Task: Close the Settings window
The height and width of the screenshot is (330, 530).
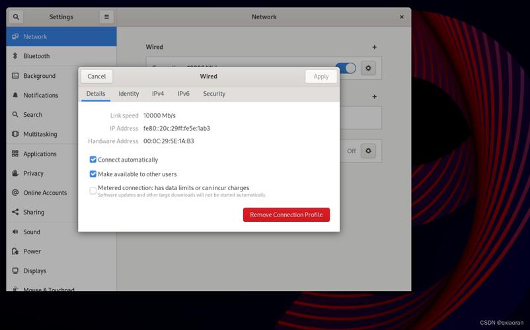Action: tap(400, 16)
